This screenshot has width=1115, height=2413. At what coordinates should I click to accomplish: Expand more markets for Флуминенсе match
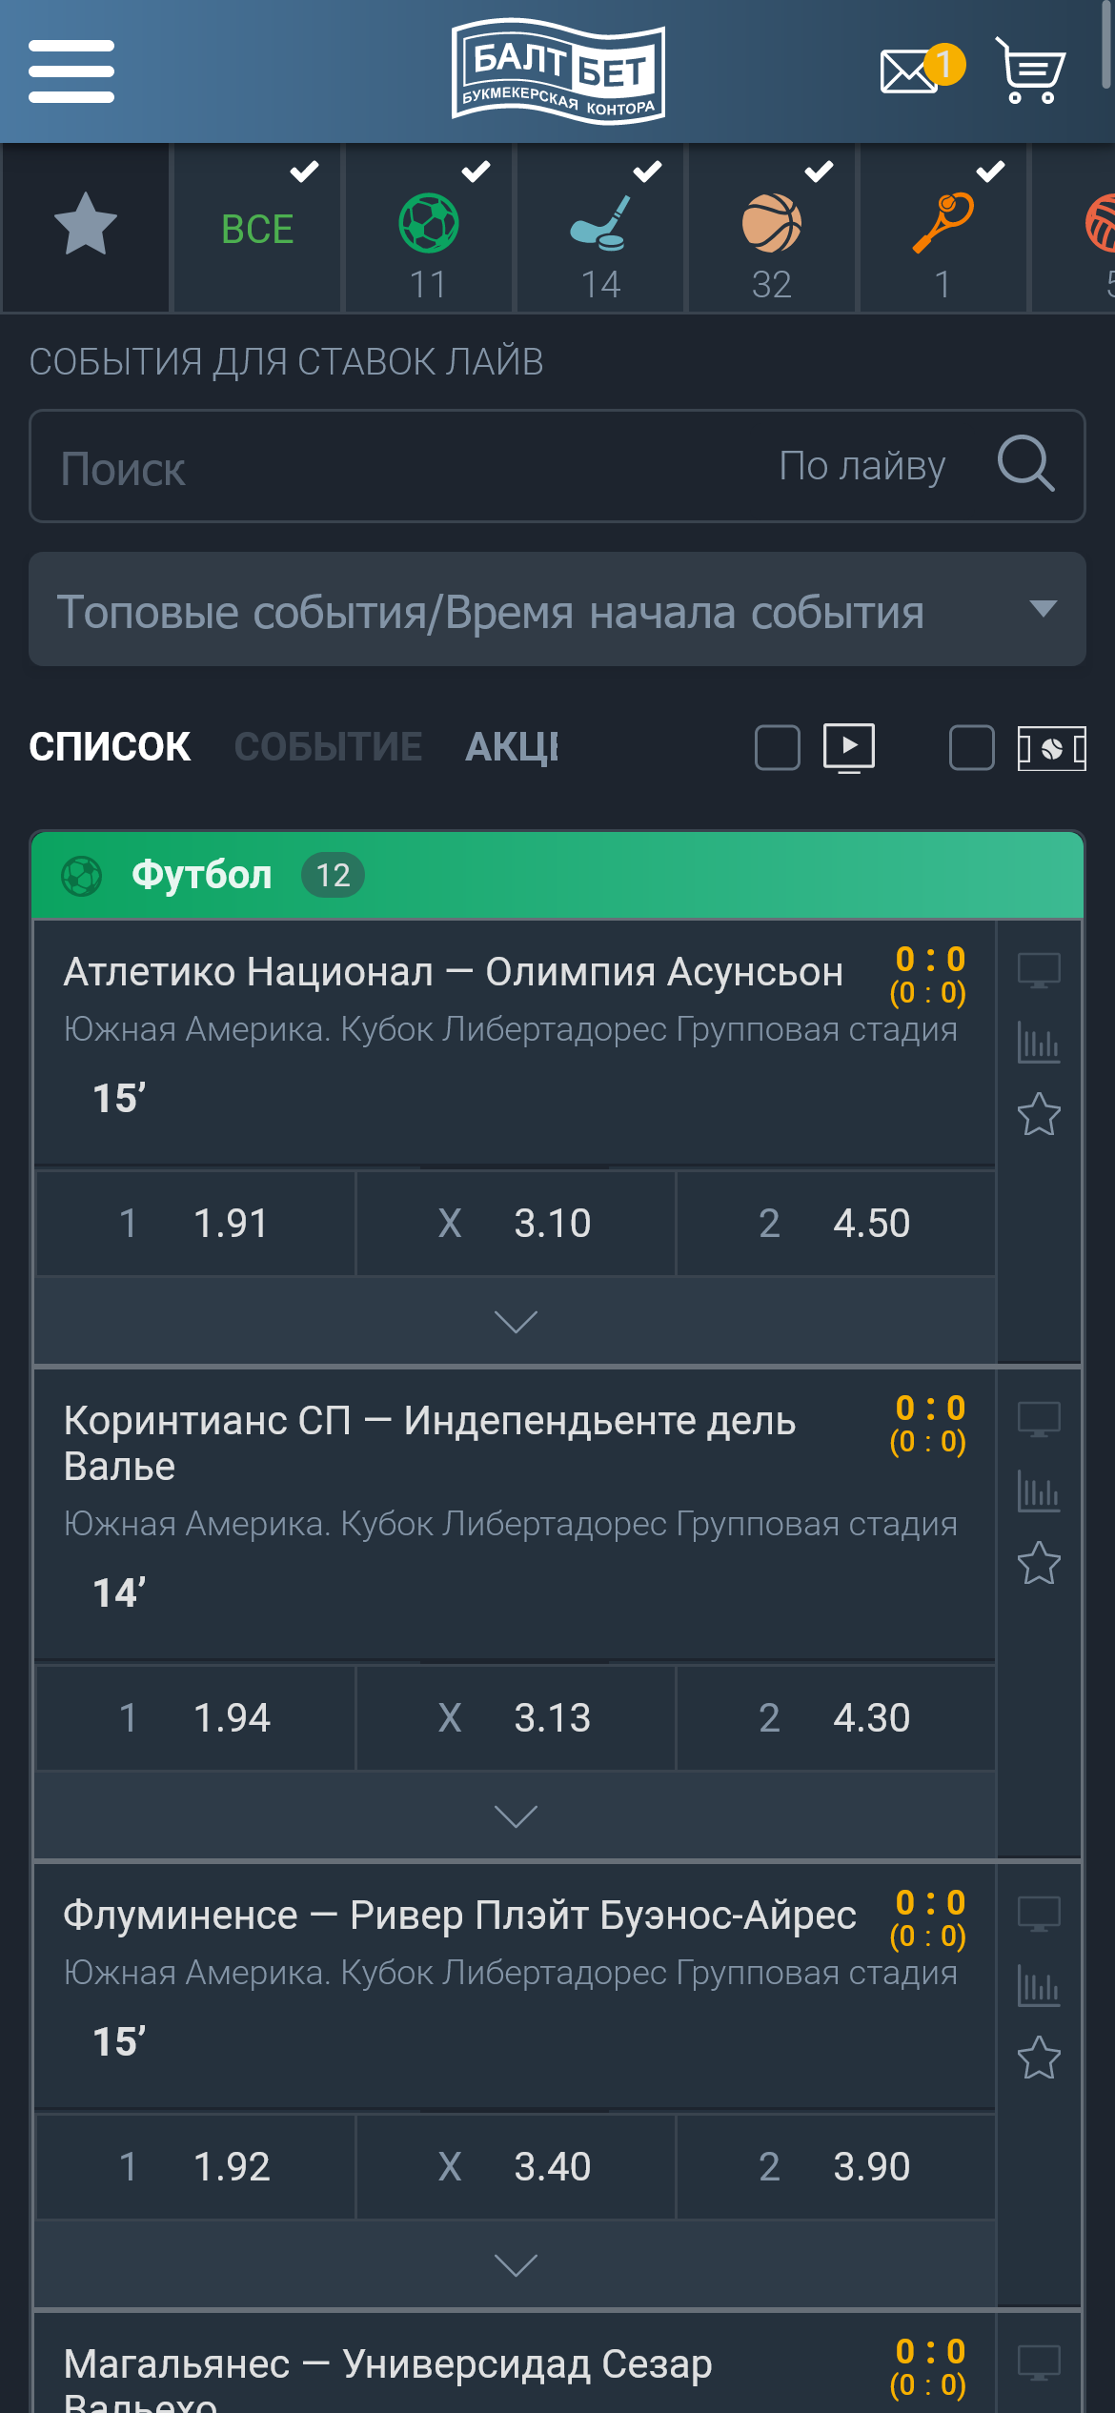coord(516,2265)
